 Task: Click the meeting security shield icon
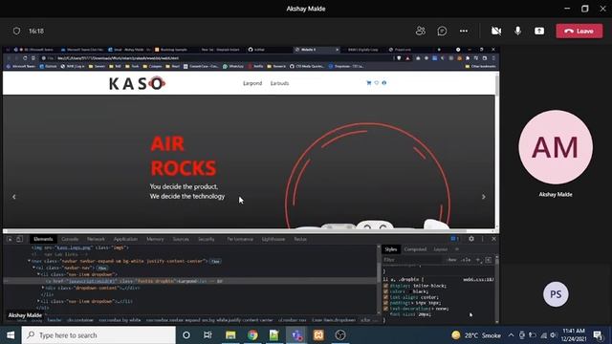pos(16,31)
